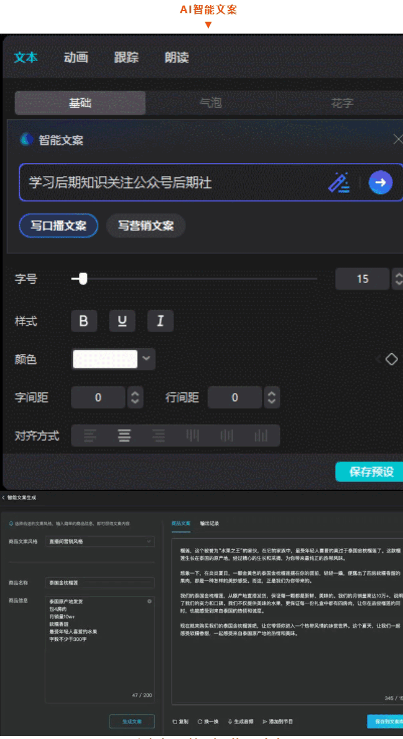Switch to the 动画 tab
Image resolution: width=403 pixels, height=739 pixels.
pos(76,57)
